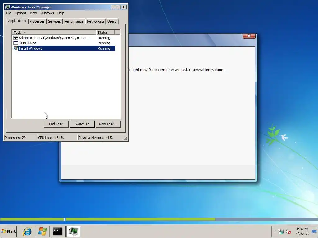Select the Install Windows task row

[x=64, y=48]
